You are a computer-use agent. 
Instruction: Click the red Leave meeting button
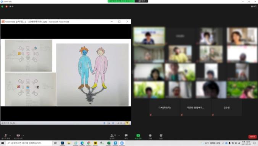(x=252, y=136)
